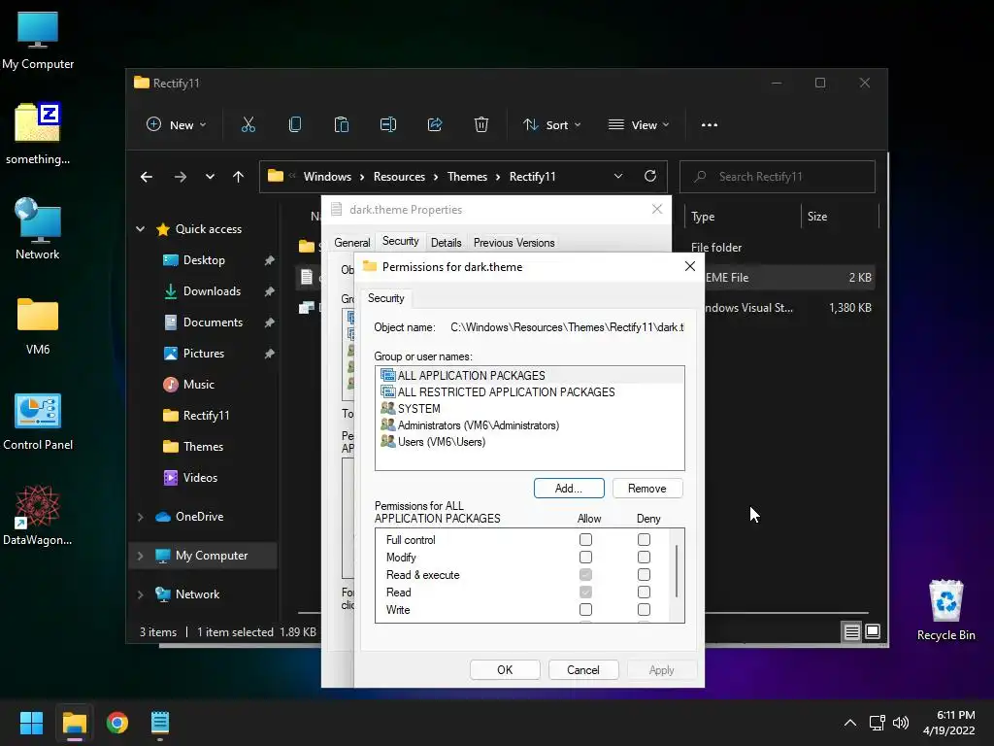Expand the address bar history dropdown
The width and height of the screenshot is (994, 746).
point(618,177)
